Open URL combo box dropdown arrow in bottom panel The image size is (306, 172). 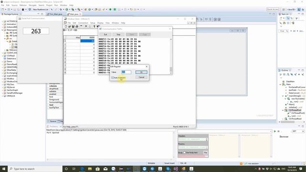(x=271, y=131)
